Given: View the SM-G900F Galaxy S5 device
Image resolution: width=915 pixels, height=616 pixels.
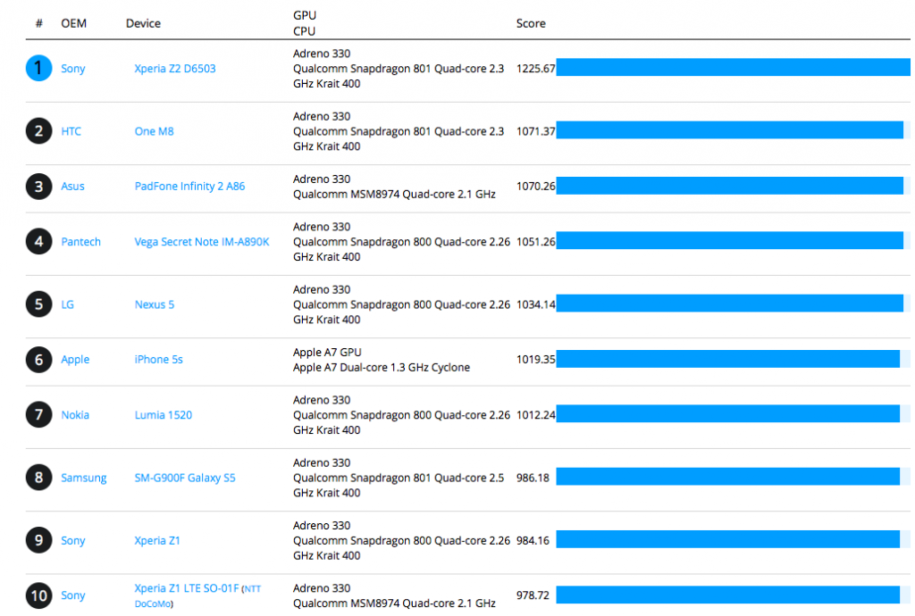Looking at the screenshot, I should pos(185,478).
